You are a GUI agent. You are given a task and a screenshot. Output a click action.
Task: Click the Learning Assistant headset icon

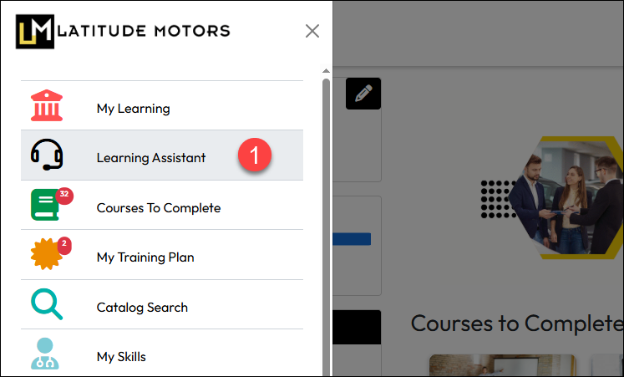[47, 155]
